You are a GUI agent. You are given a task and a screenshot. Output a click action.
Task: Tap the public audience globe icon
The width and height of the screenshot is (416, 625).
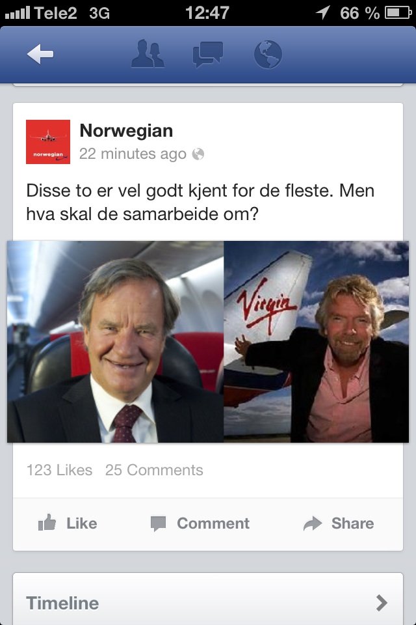[x=198, y=154]
